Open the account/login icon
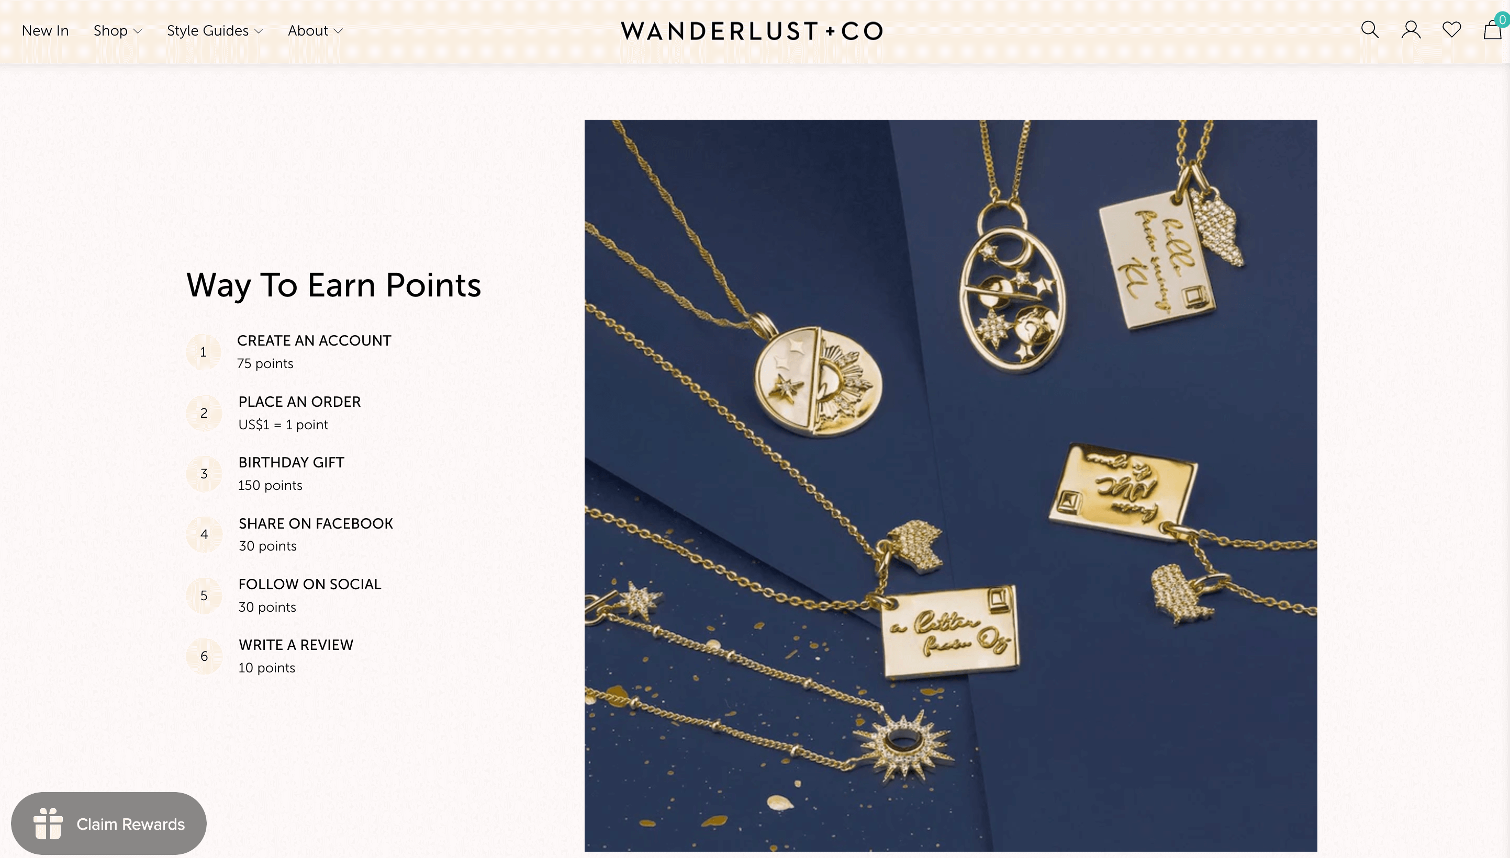Image resolution: width=1510 pixels, height=858 pixels. (1411, 29)
